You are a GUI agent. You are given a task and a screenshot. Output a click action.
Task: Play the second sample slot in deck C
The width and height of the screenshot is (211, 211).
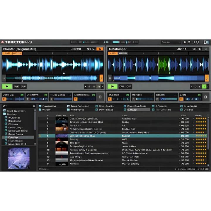pos(28,99)
